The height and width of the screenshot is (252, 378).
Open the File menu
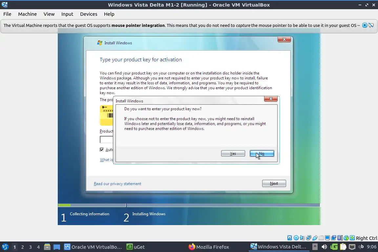[7, 14]
